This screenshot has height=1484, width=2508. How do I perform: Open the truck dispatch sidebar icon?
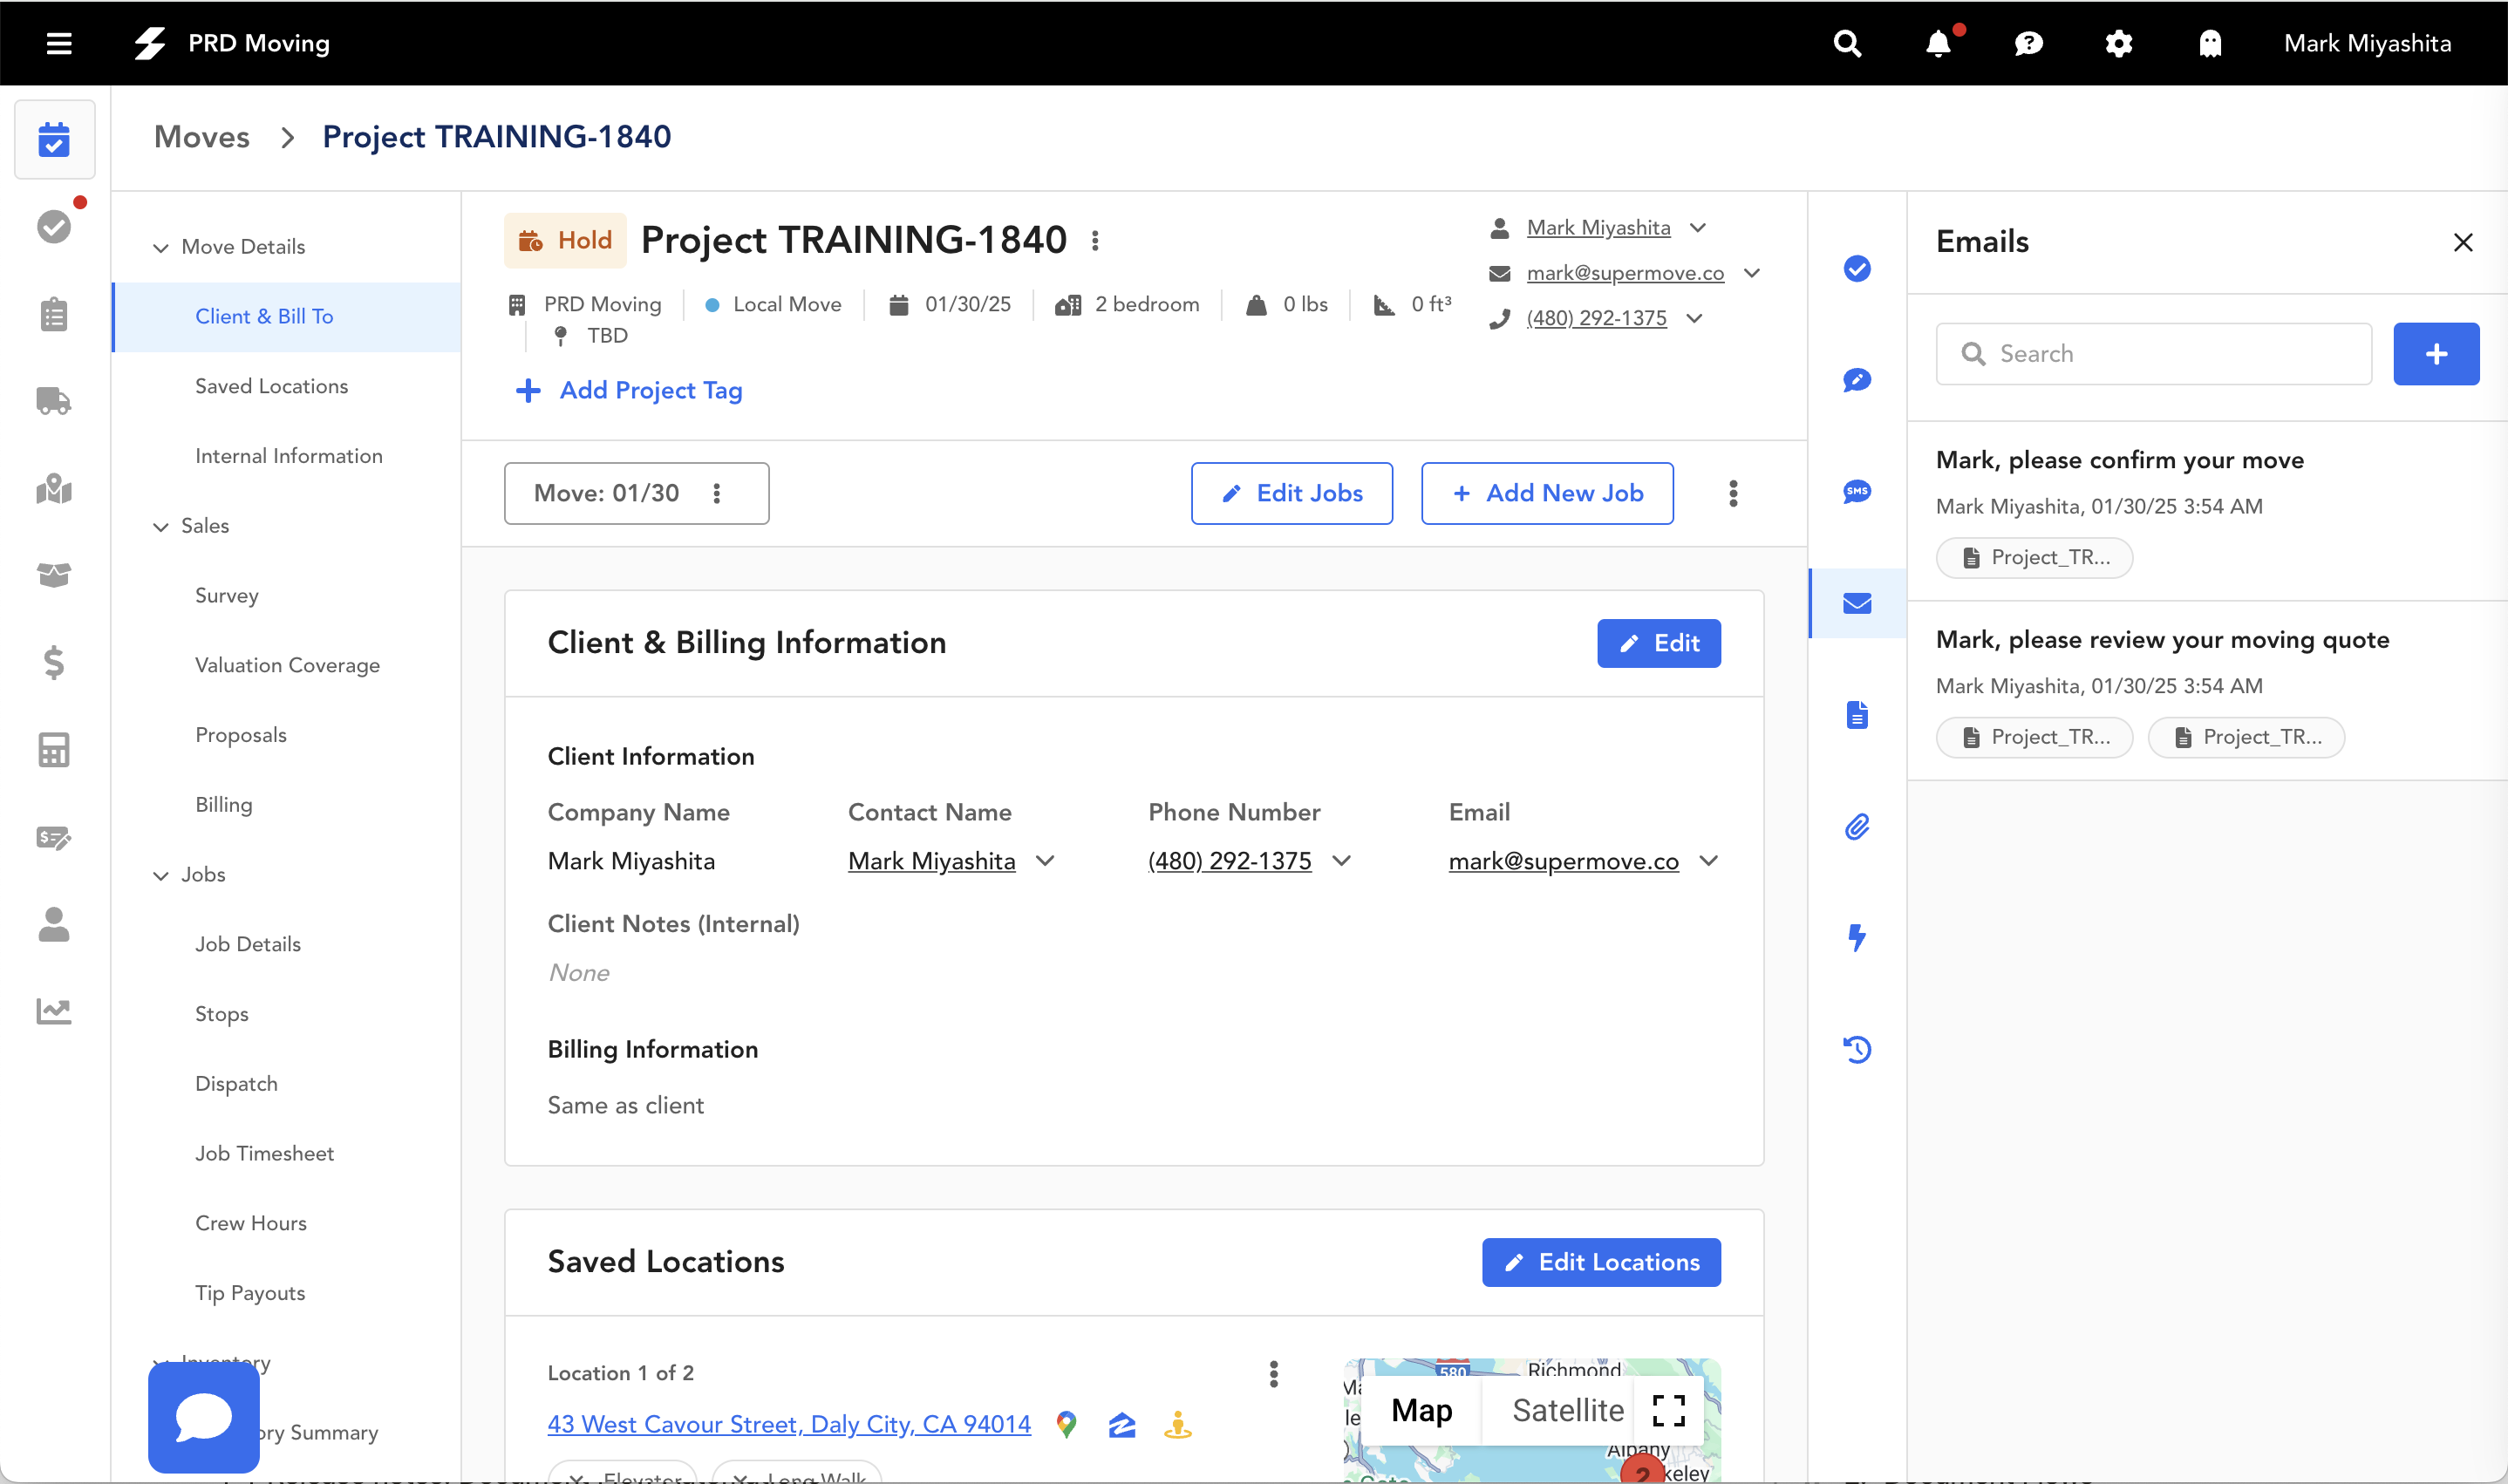tap(54, 401)
